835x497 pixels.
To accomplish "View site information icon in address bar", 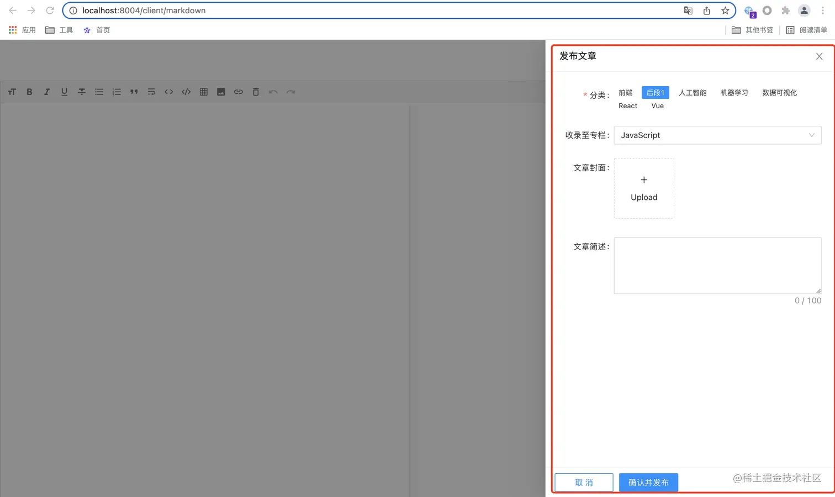I will pos(73,10).
